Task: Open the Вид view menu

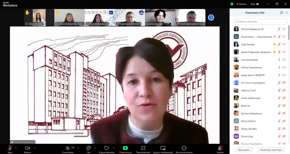Action: point(255,4)
